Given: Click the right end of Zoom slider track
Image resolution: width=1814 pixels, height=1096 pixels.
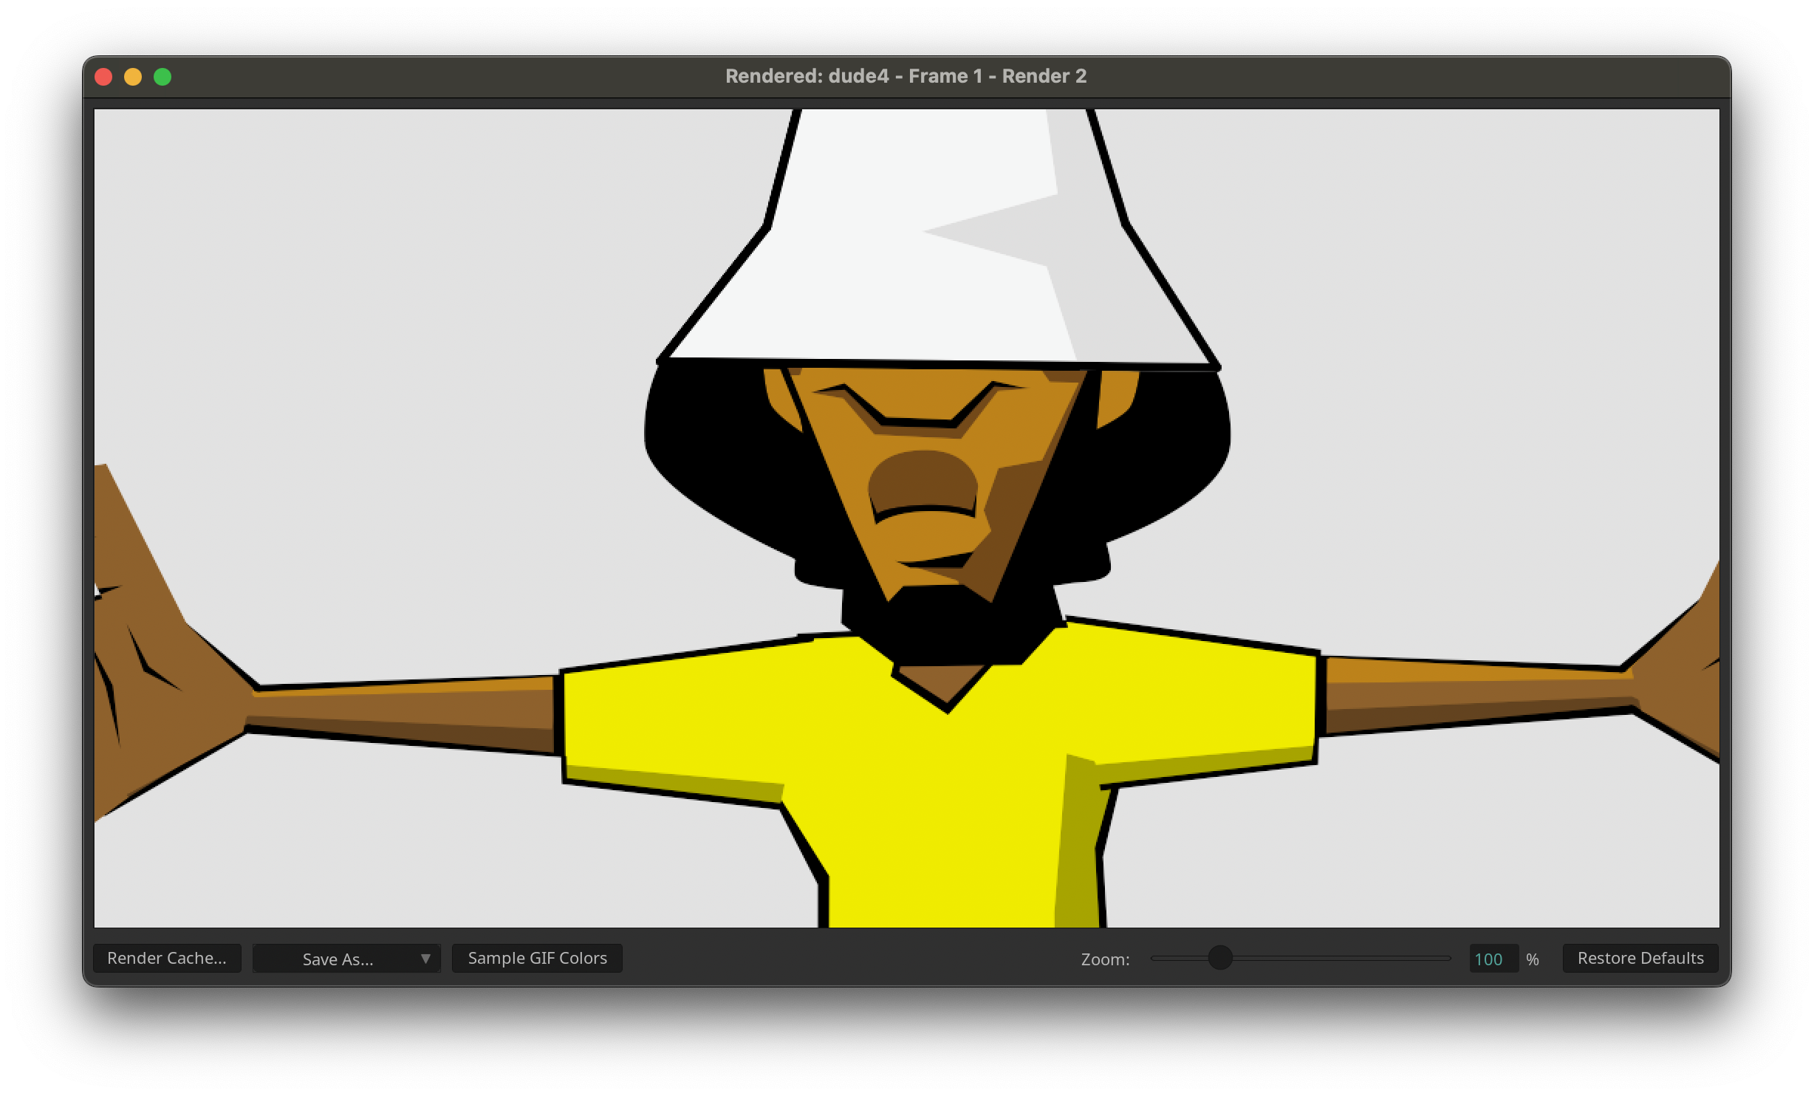Looking at the screenshot, I should click(1446, 958).
